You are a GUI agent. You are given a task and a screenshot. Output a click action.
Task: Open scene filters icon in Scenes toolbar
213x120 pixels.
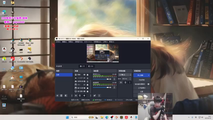point(66,96)
